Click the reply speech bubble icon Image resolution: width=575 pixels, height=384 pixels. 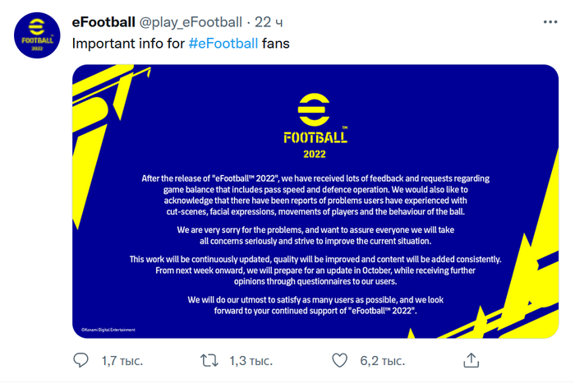coord(81,360)
